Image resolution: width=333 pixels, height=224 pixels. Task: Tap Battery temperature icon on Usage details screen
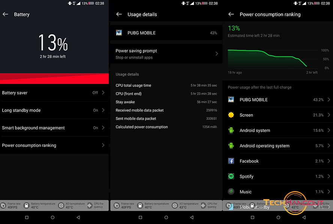click(140, 205)
